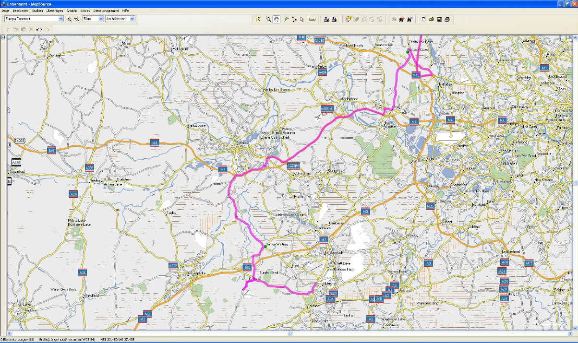The height and width of the screenshot is (343, 578).
Task: Open the Übertragen menu
Action: point(55,11)
